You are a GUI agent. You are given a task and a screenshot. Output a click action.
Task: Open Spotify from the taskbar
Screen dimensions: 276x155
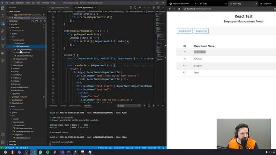tap(48, 152)
